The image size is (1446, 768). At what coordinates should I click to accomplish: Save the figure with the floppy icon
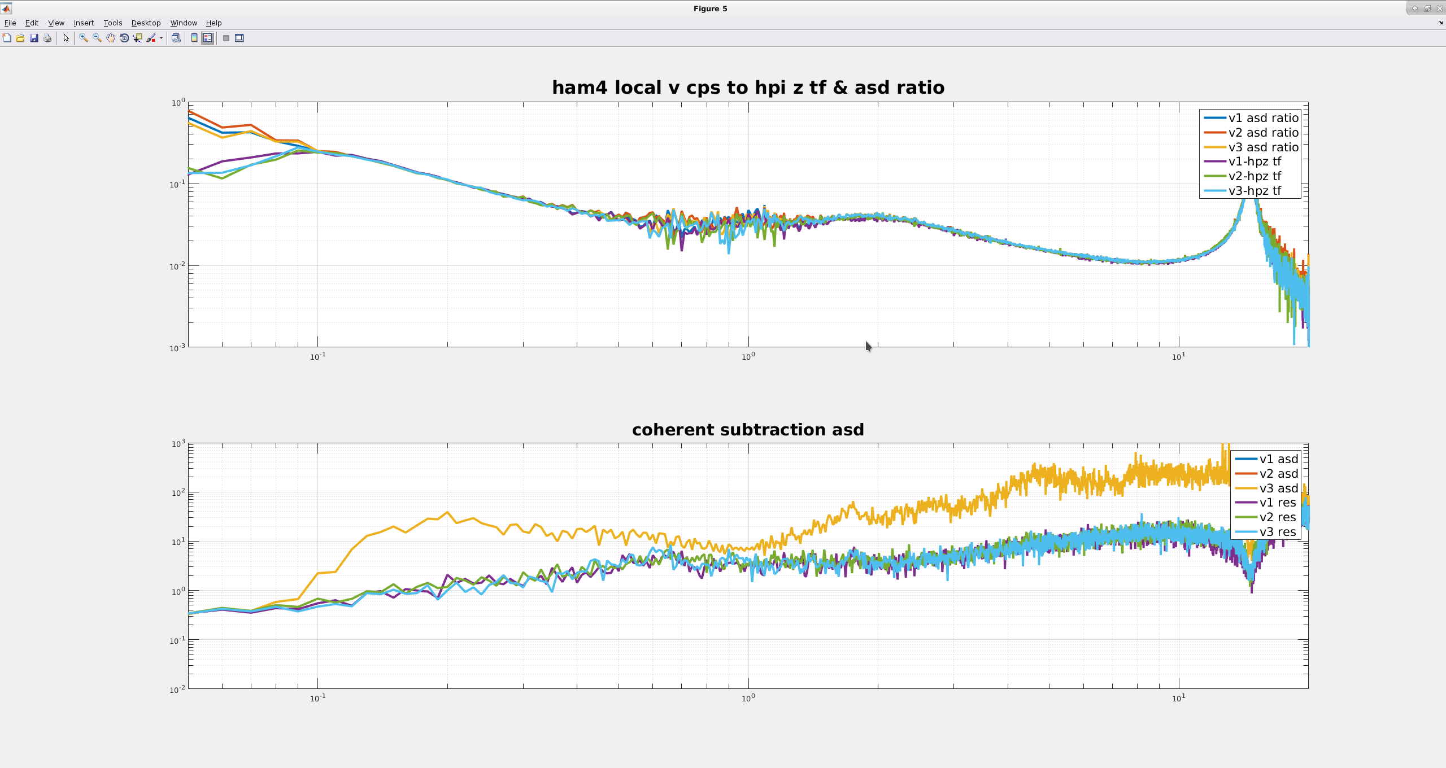34,38
